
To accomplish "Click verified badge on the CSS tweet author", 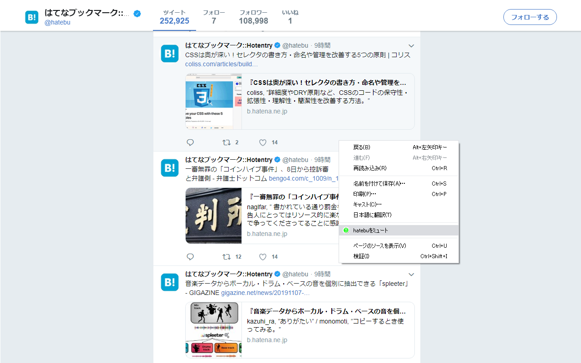I will pyautogui.click(x=277, y=45).
